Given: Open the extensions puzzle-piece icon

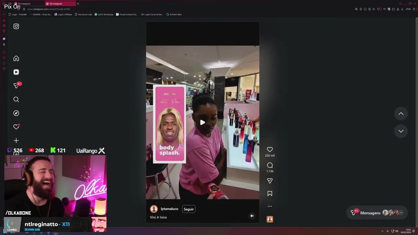Looking at the screenshot, I should [394, 9].
